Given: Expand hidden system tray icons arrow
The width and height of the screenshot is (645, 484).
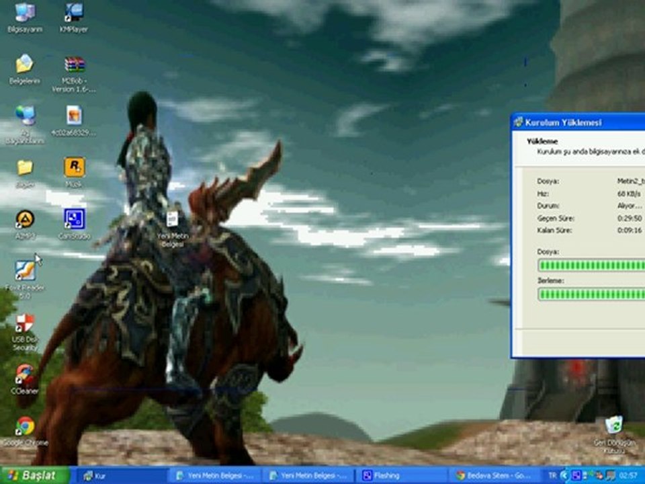Looking at the screenshot, I should 564,476.
